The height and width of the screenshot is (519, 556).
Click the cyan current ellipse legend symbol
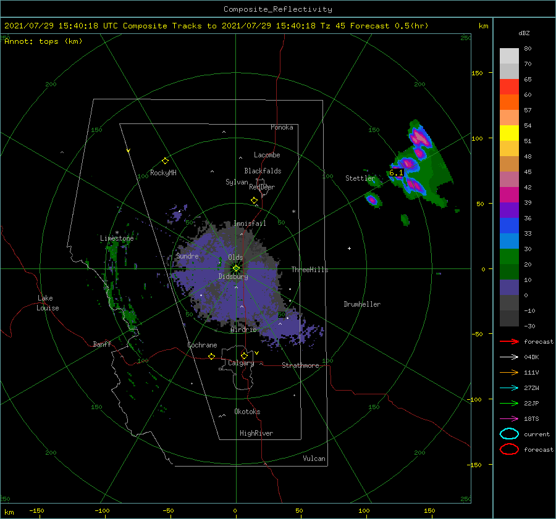(509, 434)
